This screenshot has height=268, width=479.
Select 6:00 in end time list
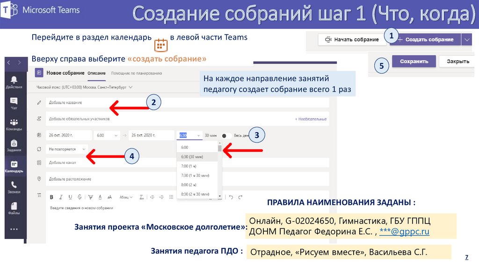tap(197, 148)
